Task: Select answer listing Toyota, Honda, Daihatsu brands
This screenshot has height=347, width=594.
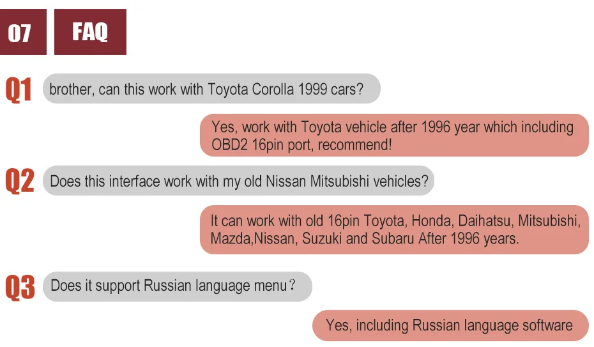Action: click(x=394, y=229)
